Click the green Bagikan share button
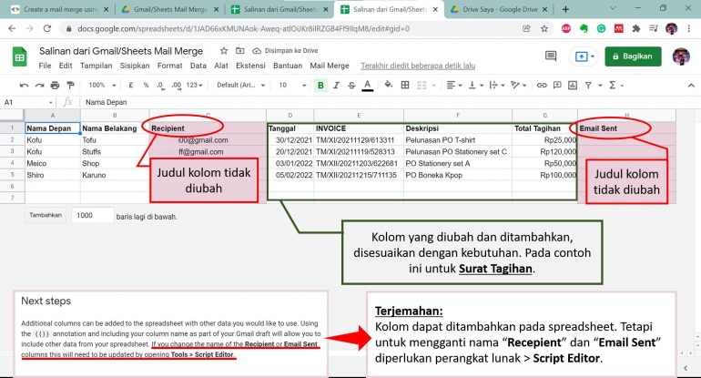Viewport: 701px width, 378px height. click(x=633, y=56)
